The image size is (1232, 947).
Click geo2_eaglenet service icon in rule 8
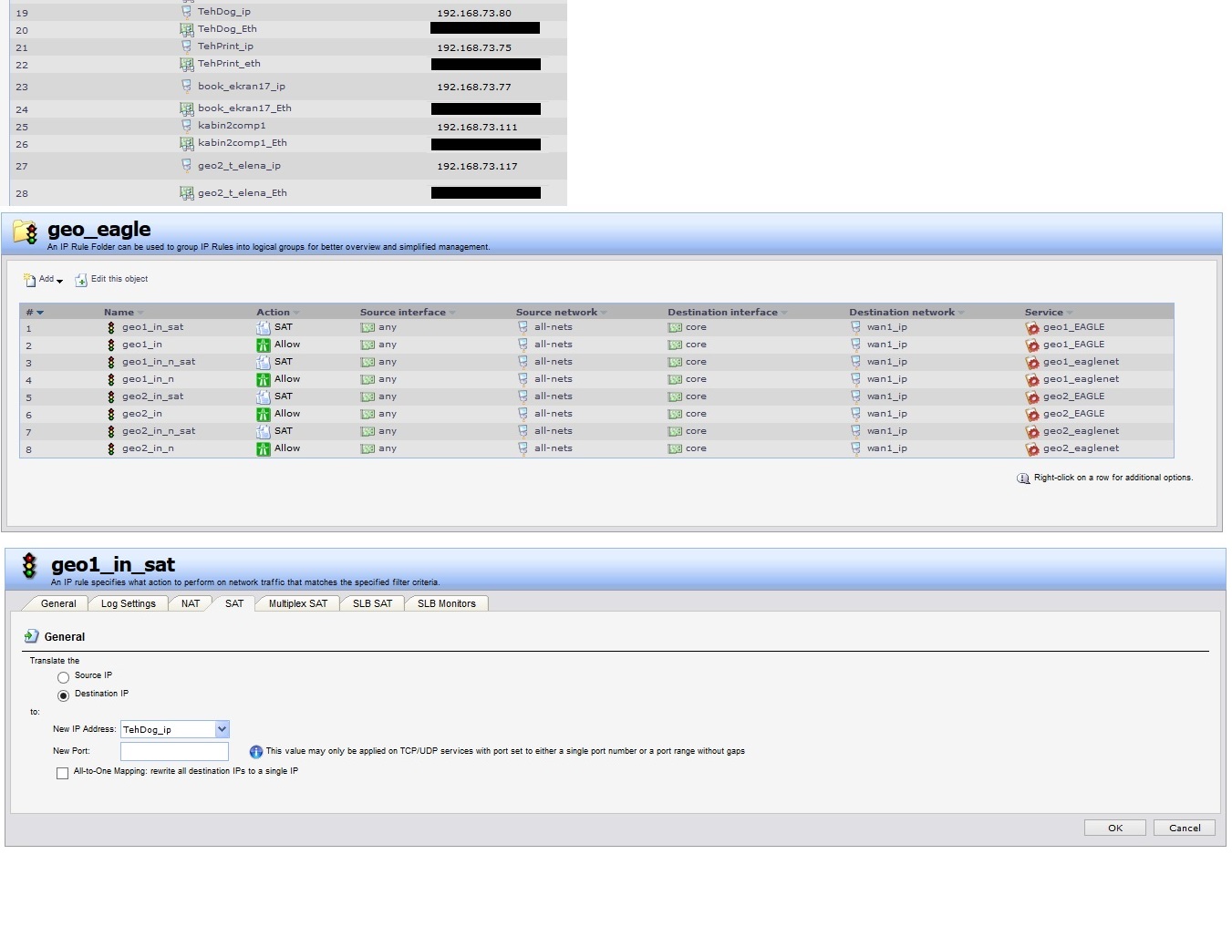1032,448
